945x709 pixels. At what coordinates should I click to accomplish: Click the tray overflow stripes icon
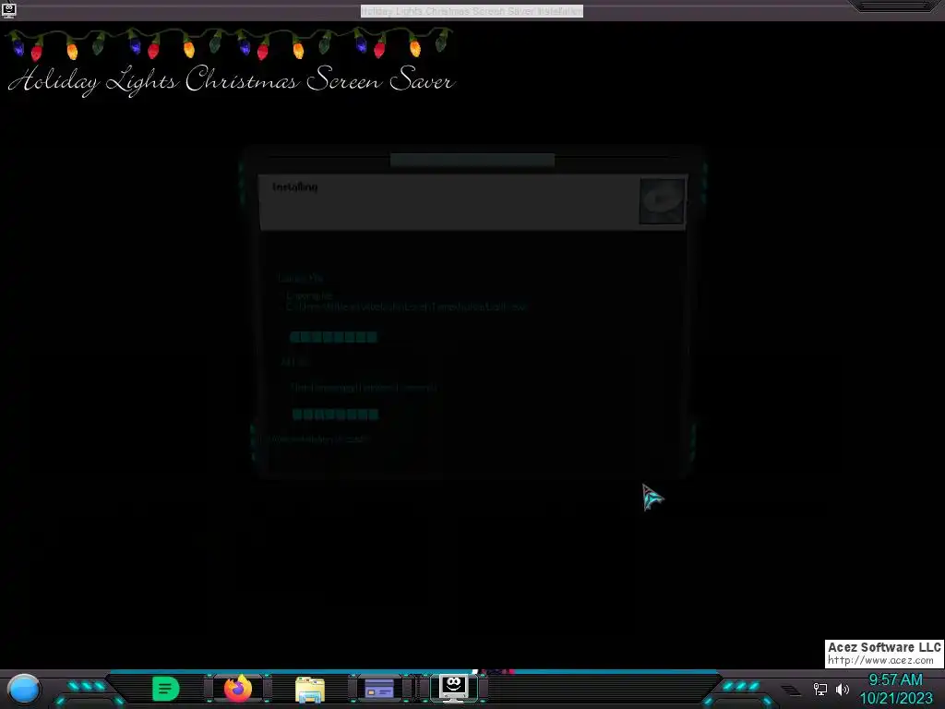click(x=791, y=690)
